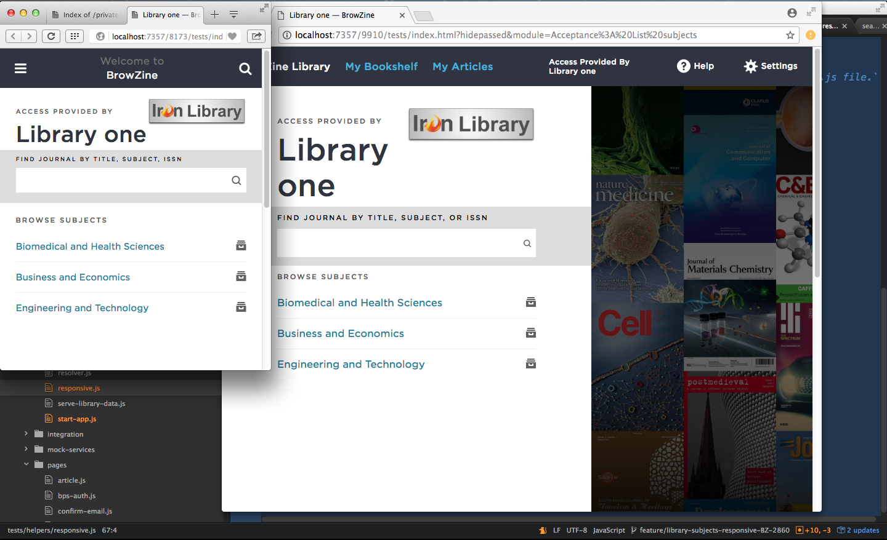Image resolution: width=887 pixels, height=540 pixels.
Task: Click yellow Chrome warning menu icon
Action: [x=811, y=35]
